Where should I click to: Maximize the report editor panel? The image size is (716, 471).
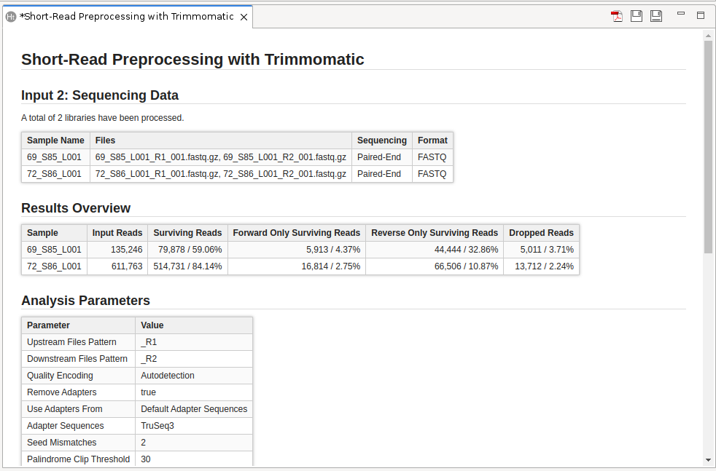point(701,15)
